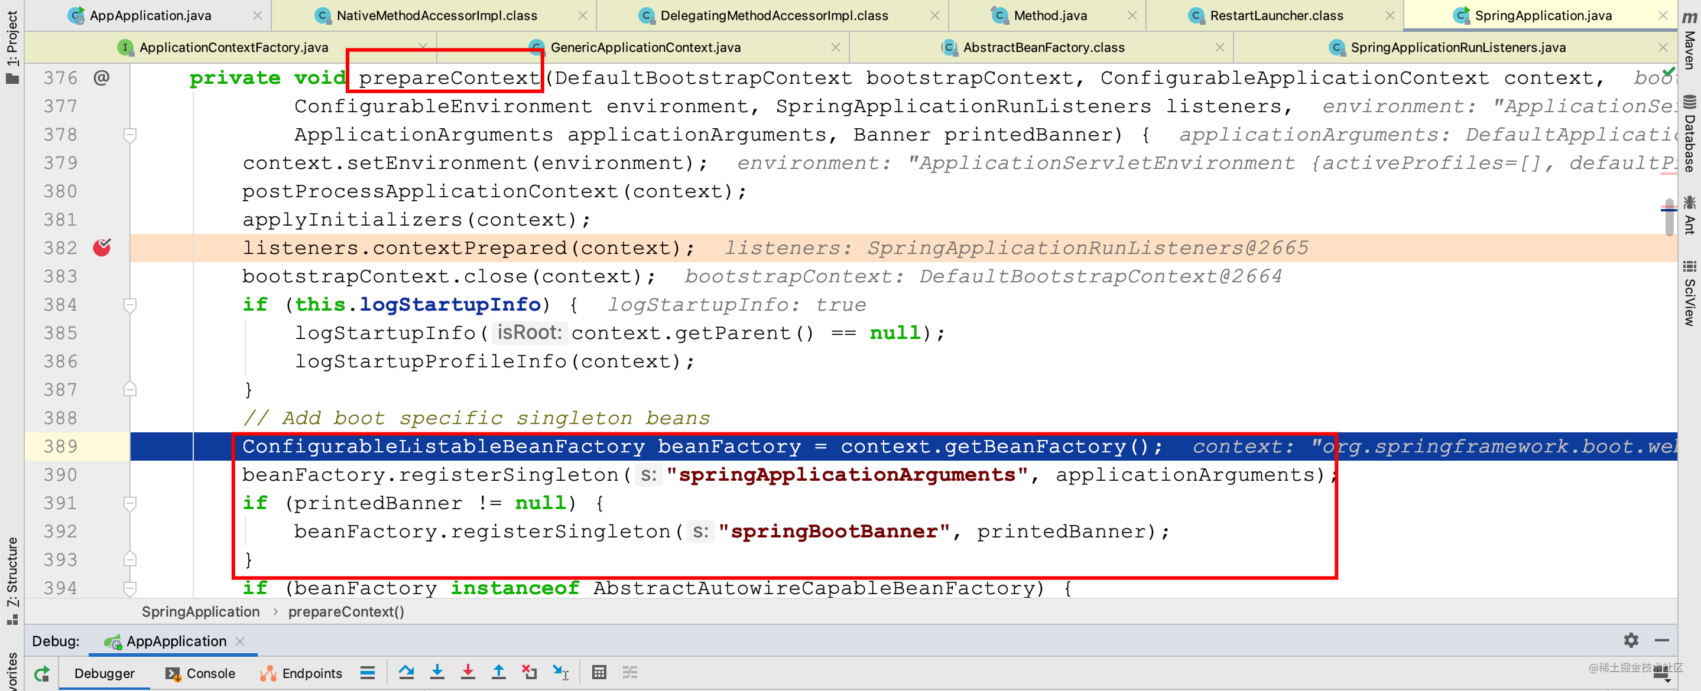Collapse the fold marker at line 378
Screen dimensions: 1701x691
coord(130,135)
